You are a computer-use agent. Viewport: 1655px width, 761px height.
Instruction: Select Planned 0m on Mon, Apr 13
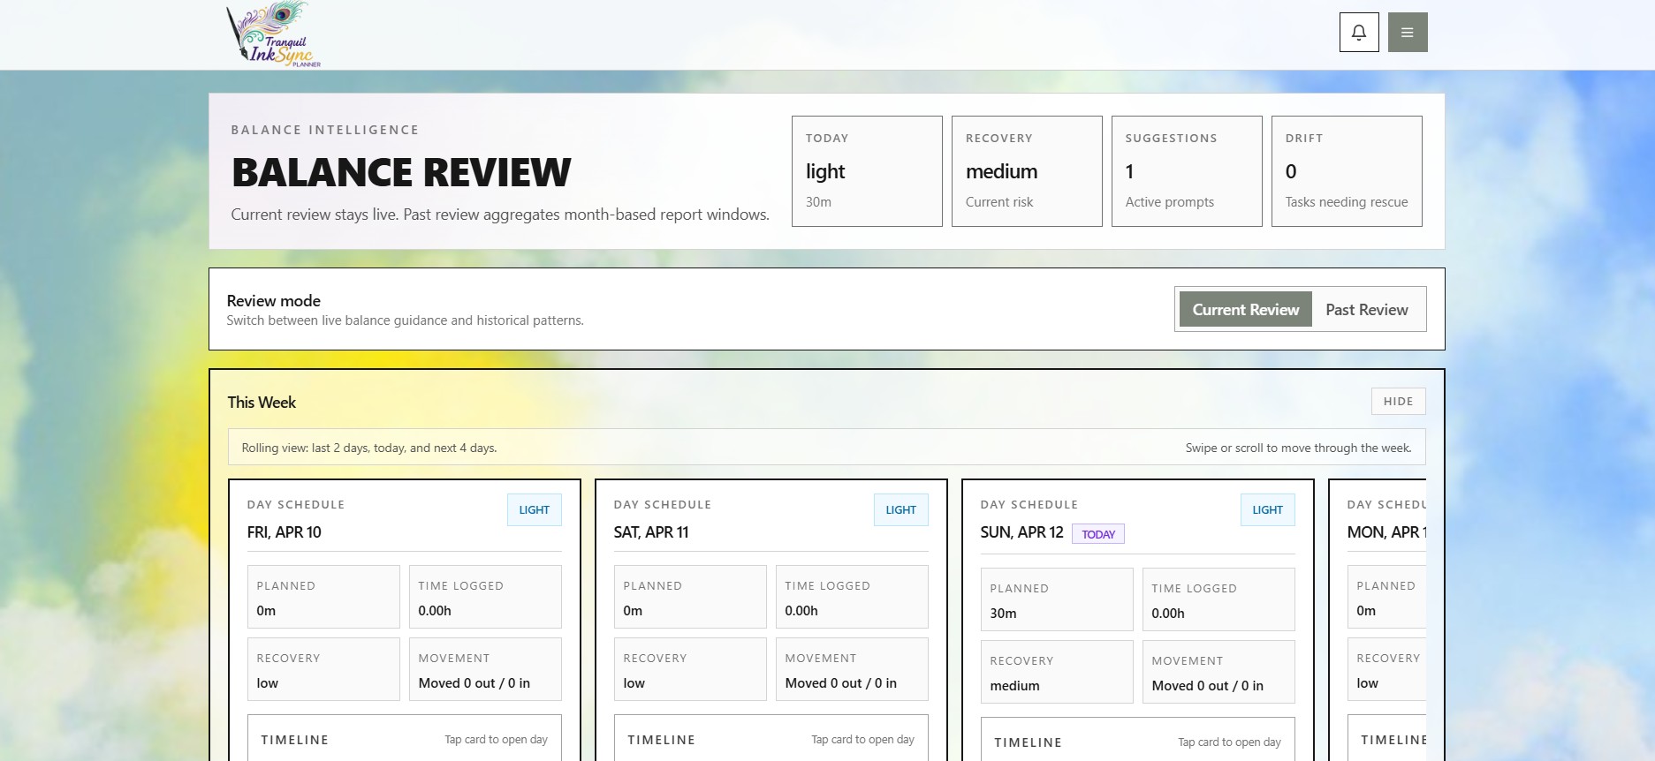[x=1386, y=597]
